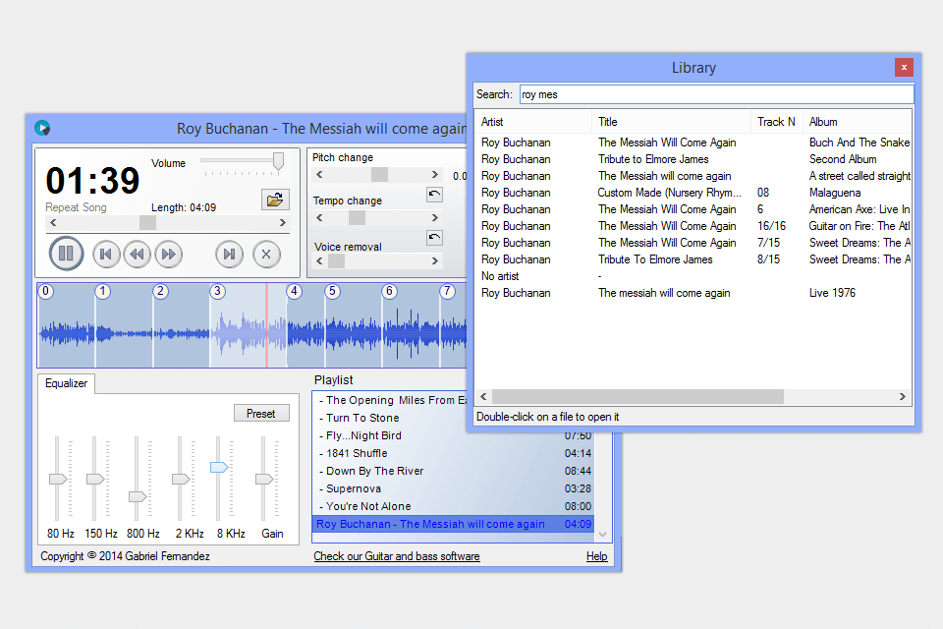This screenshot has width=943, height=629.
Task: Click the 8 KHz equalizer slider handle
Action: tap(219, 468)
